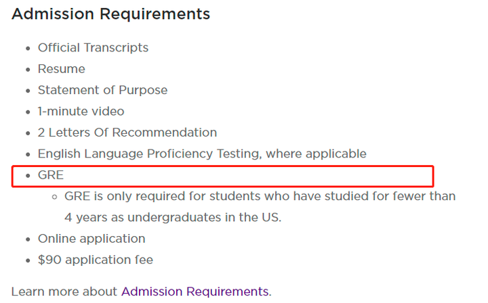This screenshot has height=303, width=488.
Task: Select the Online application list item
Action: tap(91, 239)
